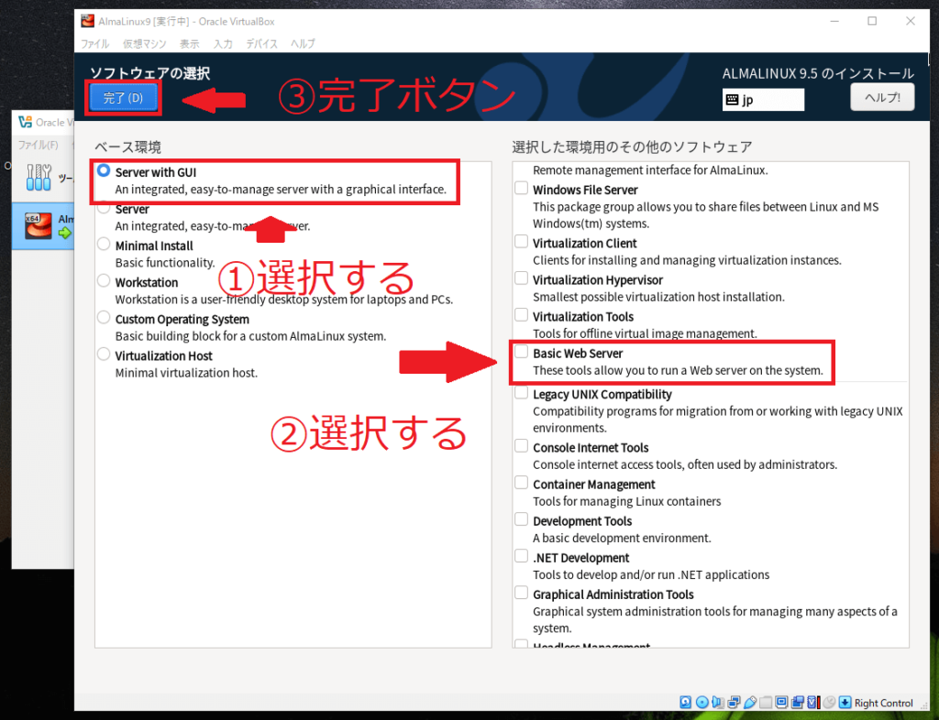
Task: Click the 完了(D) done button
Action: (x=124, y=99)
